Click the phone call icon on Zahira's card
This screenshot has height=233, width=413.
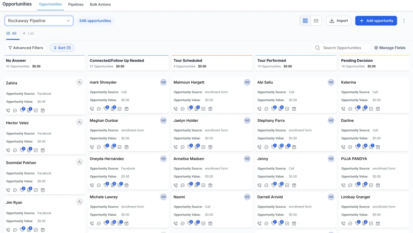[x=8, y=111]
